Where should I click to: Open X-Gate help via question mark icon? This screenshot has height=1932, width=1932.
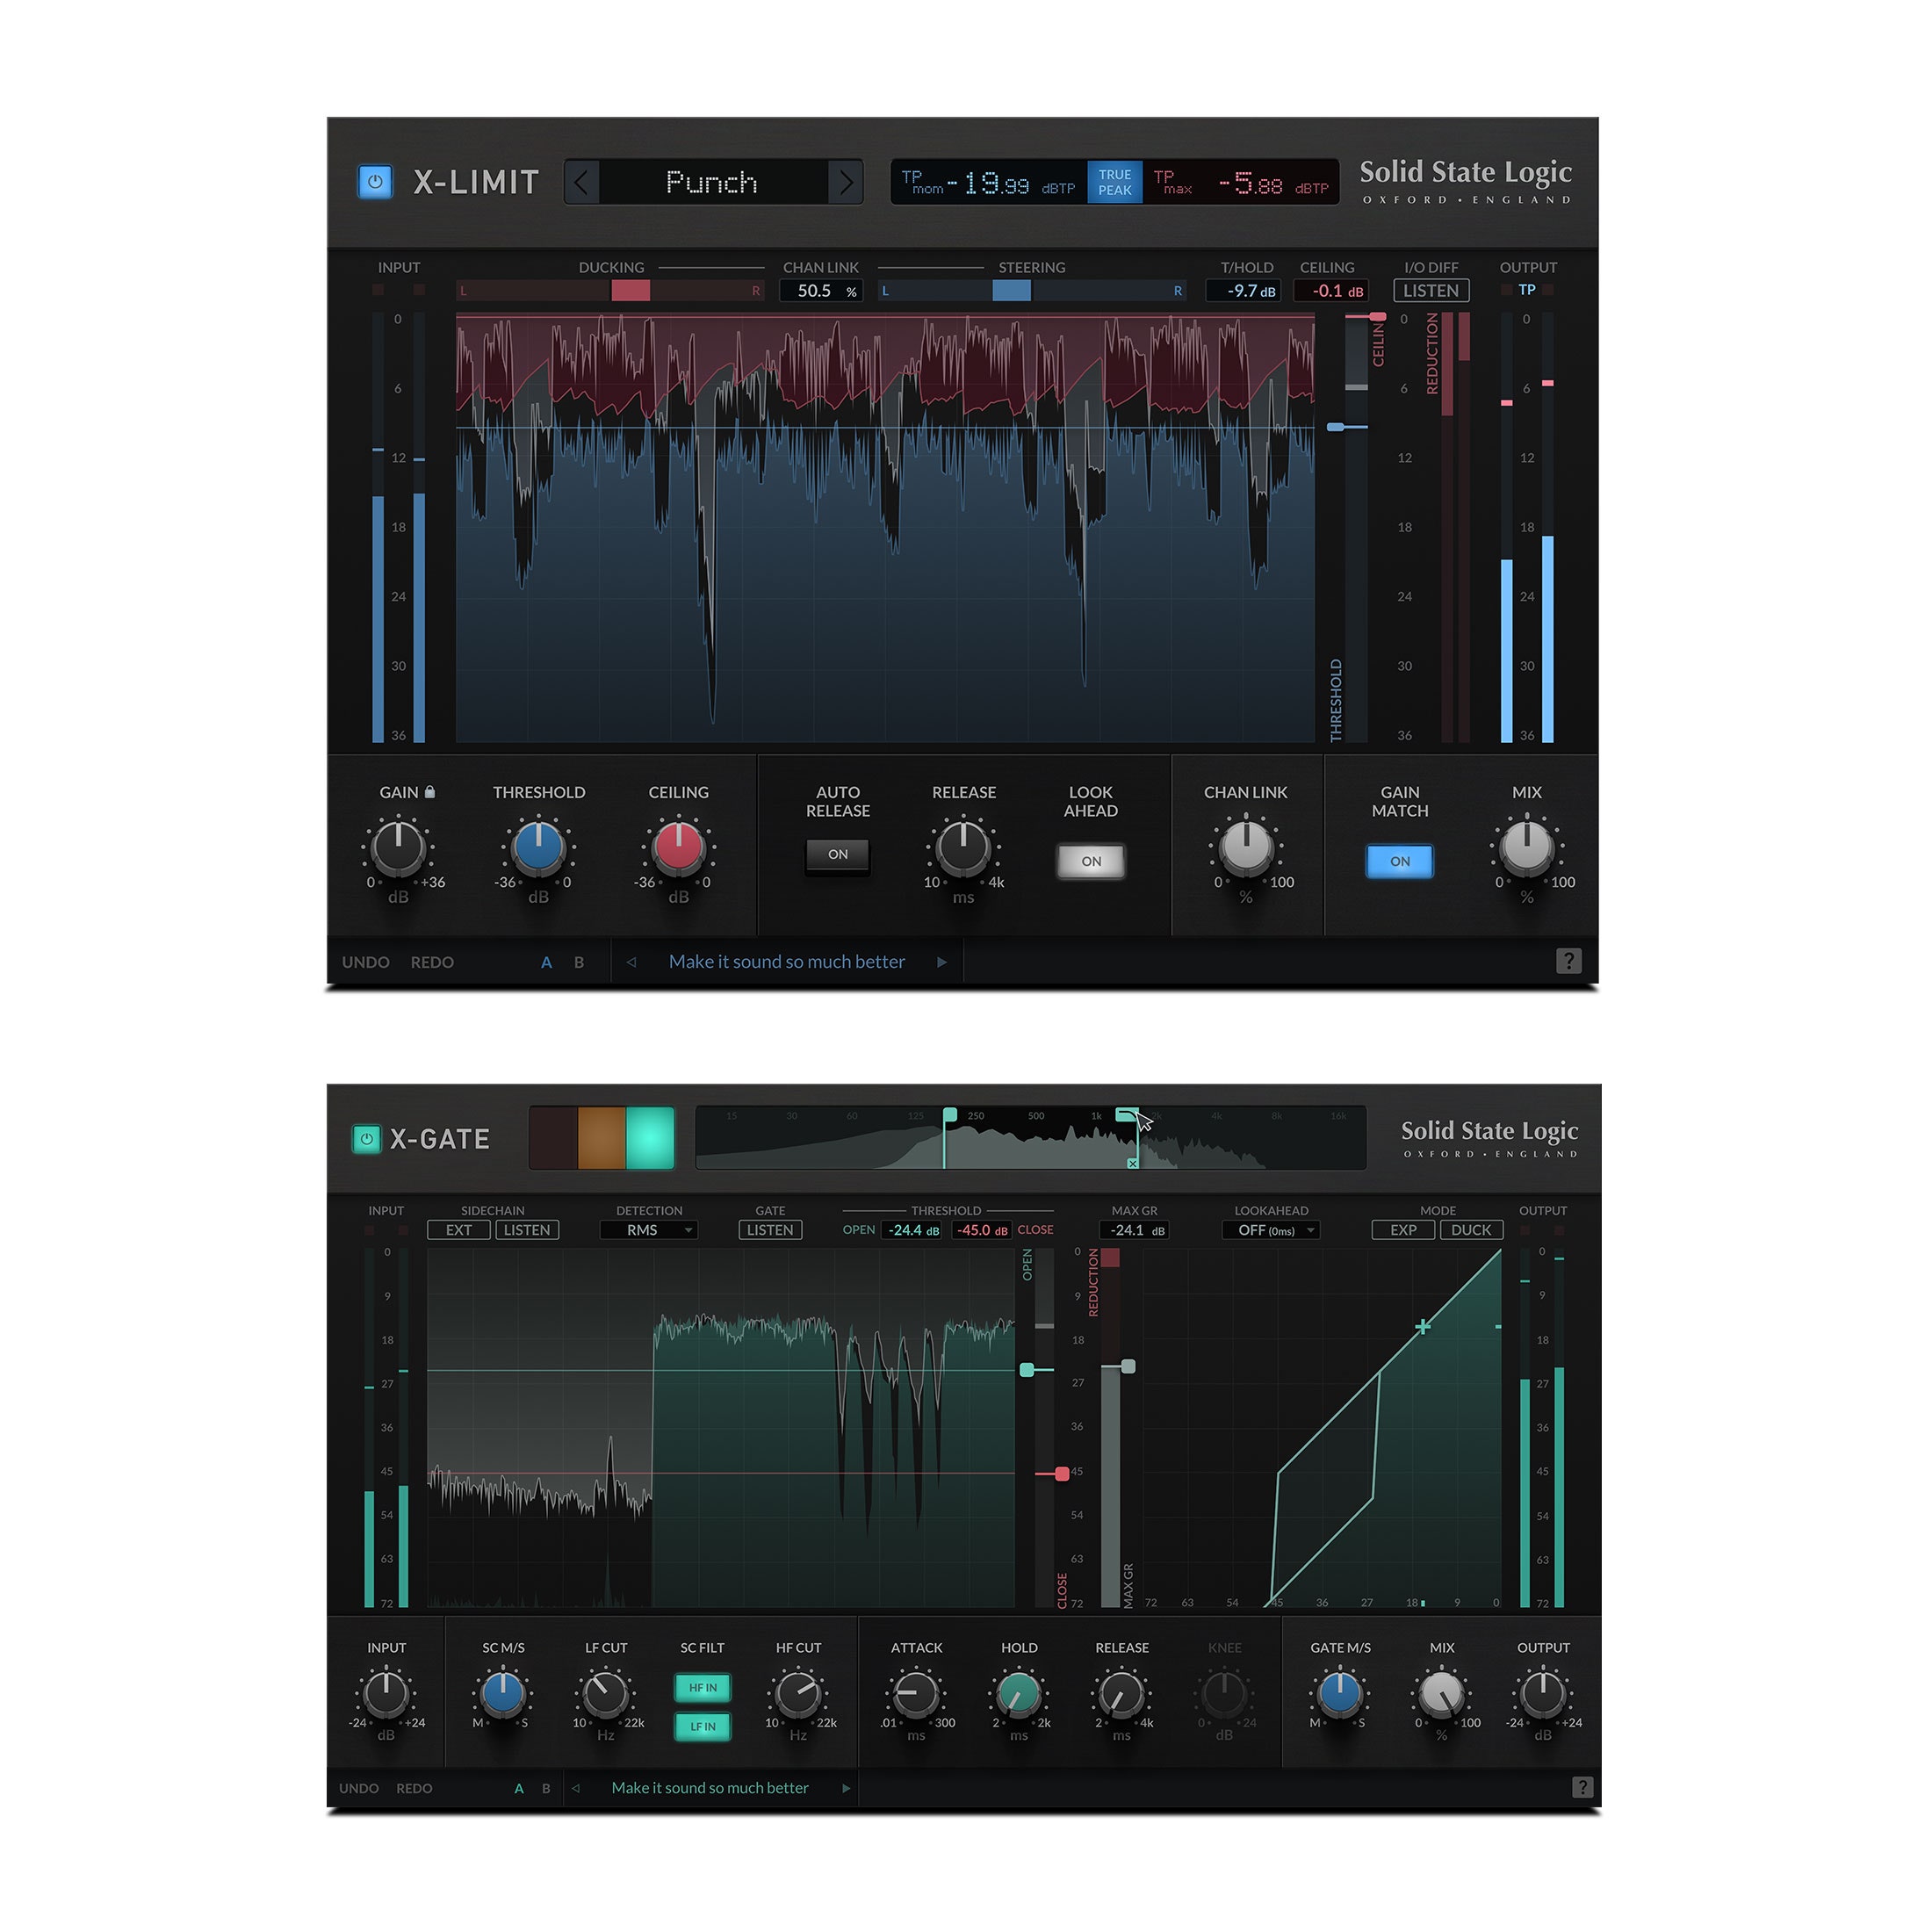(1582, 1788)
